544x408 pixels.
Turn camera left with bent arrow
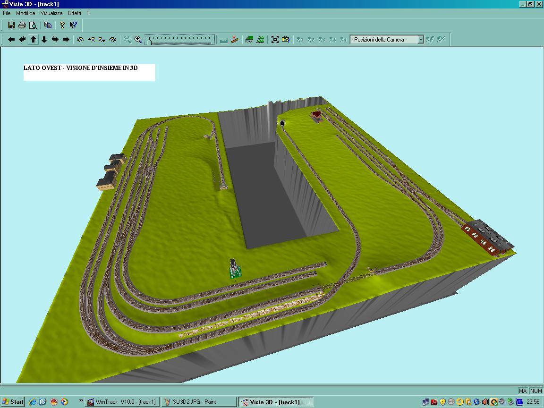[x=22, y=40]
